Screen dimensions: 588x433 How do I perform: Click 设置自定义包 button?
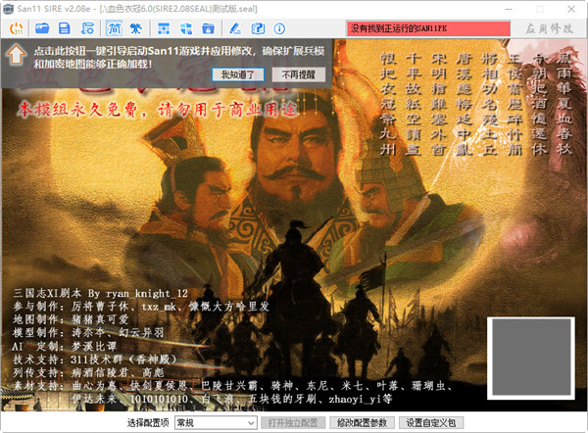pos(432,422)
